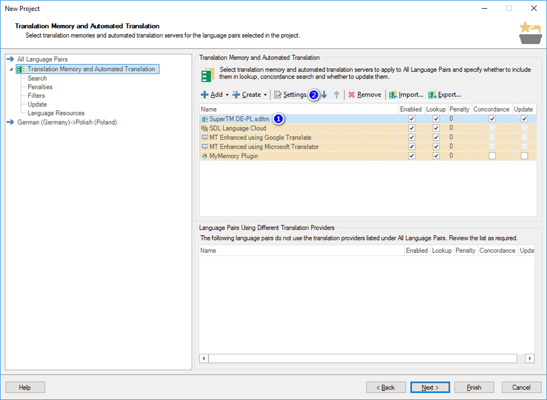Toggle Concordance checkbox for SuperTM DE-PL.sdltm
The image size is (547, 400).
(492, 119)
